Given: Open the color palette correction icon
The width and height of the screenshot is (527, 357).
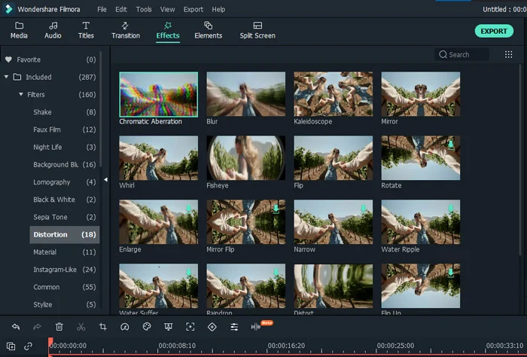Looking at the screenshot, I should (147, 326).
